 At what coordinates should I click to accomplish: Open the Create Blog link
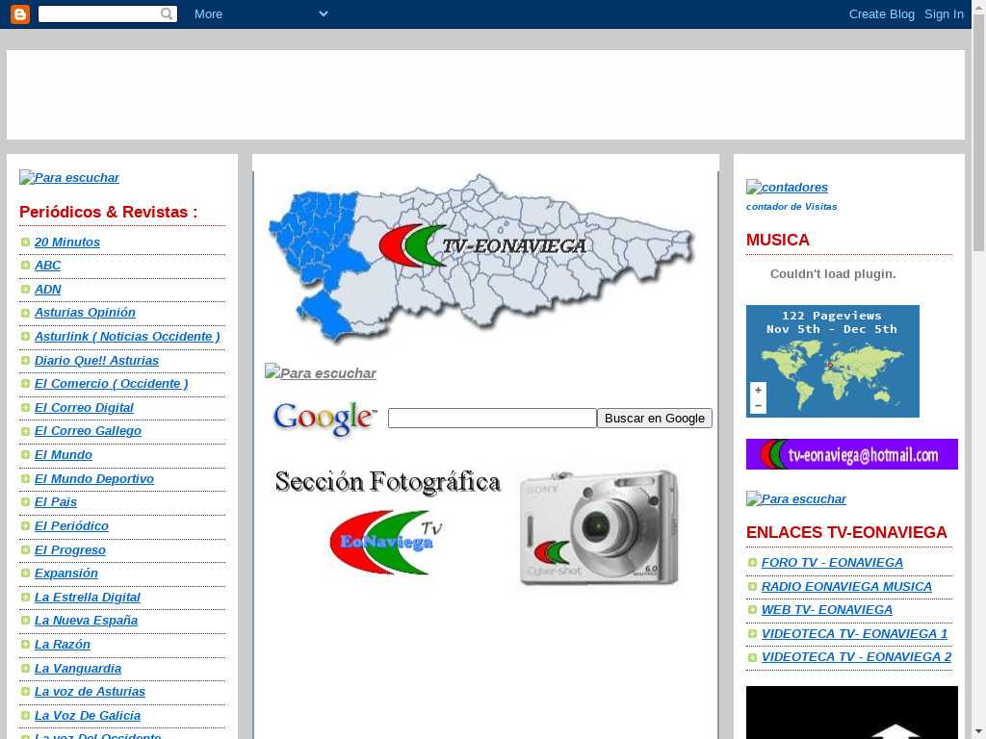(881, 13)
